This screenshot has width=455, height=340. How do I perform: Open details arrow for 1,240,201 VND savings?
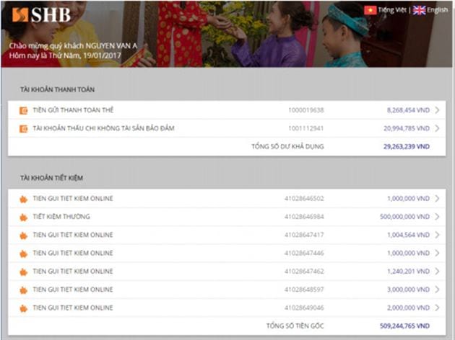coord(437,272)
